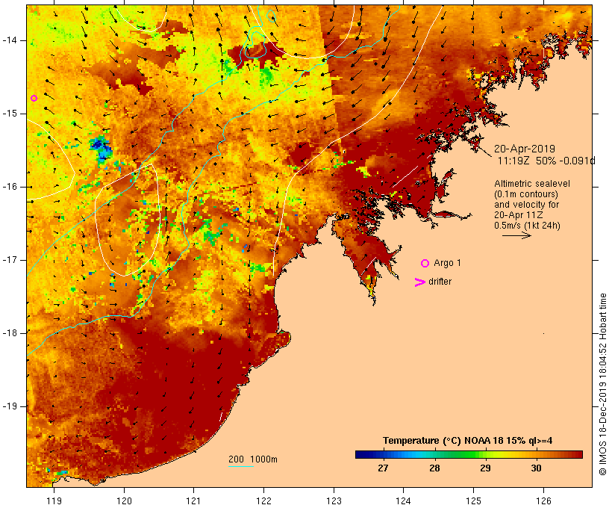Click the latitude axis label -17
The height and width of the screenshot is (508, 612).
click(10, 260)
